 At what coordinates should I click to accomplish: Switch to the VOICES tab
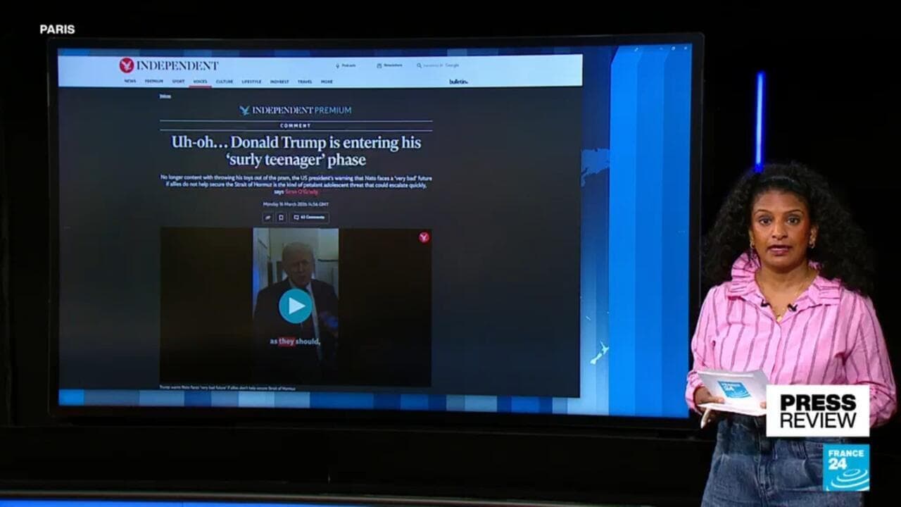200,82
